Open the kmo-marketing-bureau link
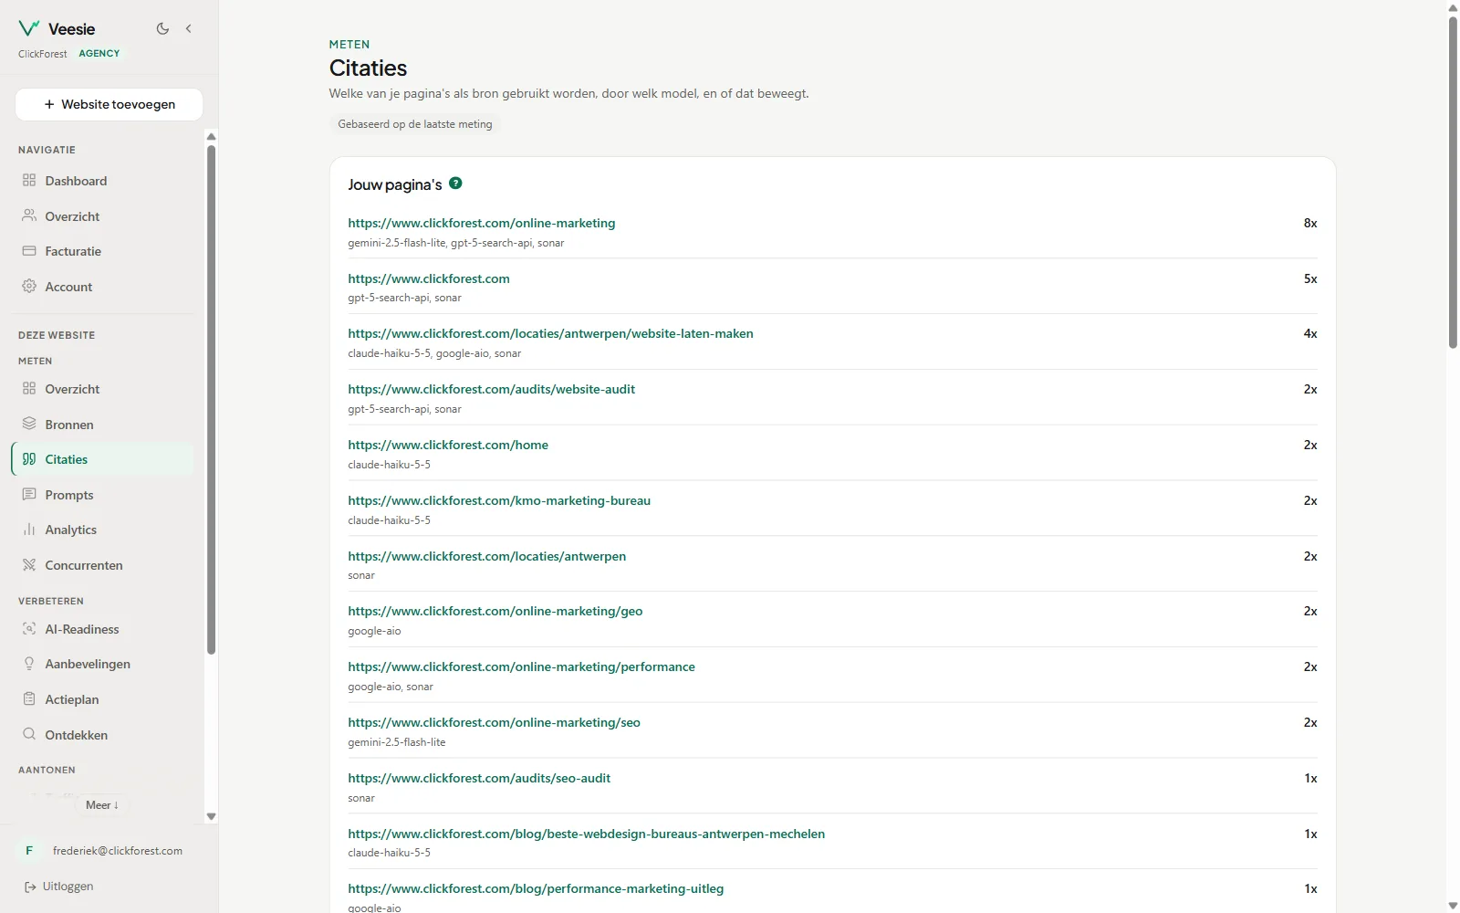The height and width of the screenshot is (913, 1460). 499,500
